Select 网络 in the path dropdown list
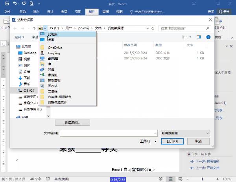236x182 pixels. (67, 69)
